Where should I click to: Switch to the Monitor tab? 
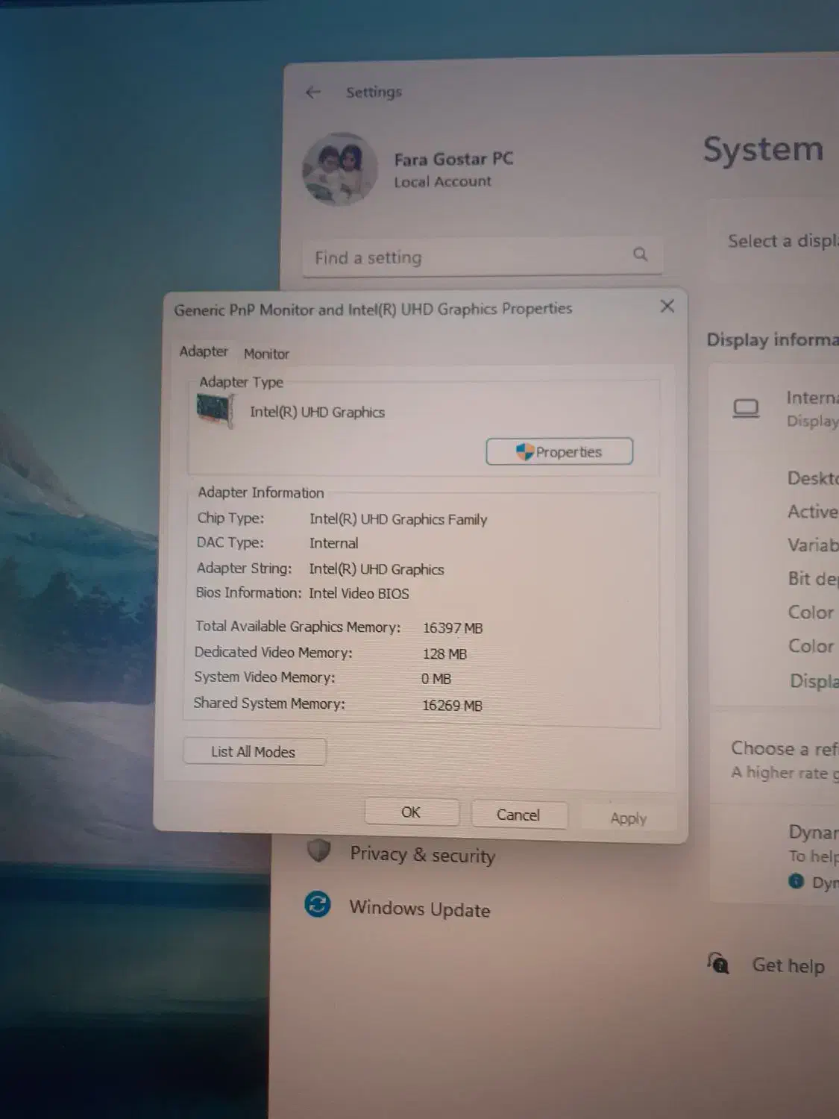(266, 354)
